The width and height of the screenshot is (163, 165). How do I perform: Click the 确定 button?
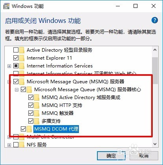[x=111, y=156]
